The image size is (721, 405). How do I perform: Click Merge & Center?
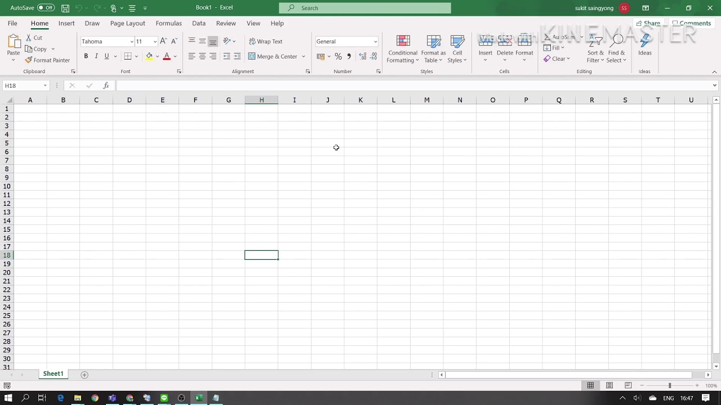point(273,56)
